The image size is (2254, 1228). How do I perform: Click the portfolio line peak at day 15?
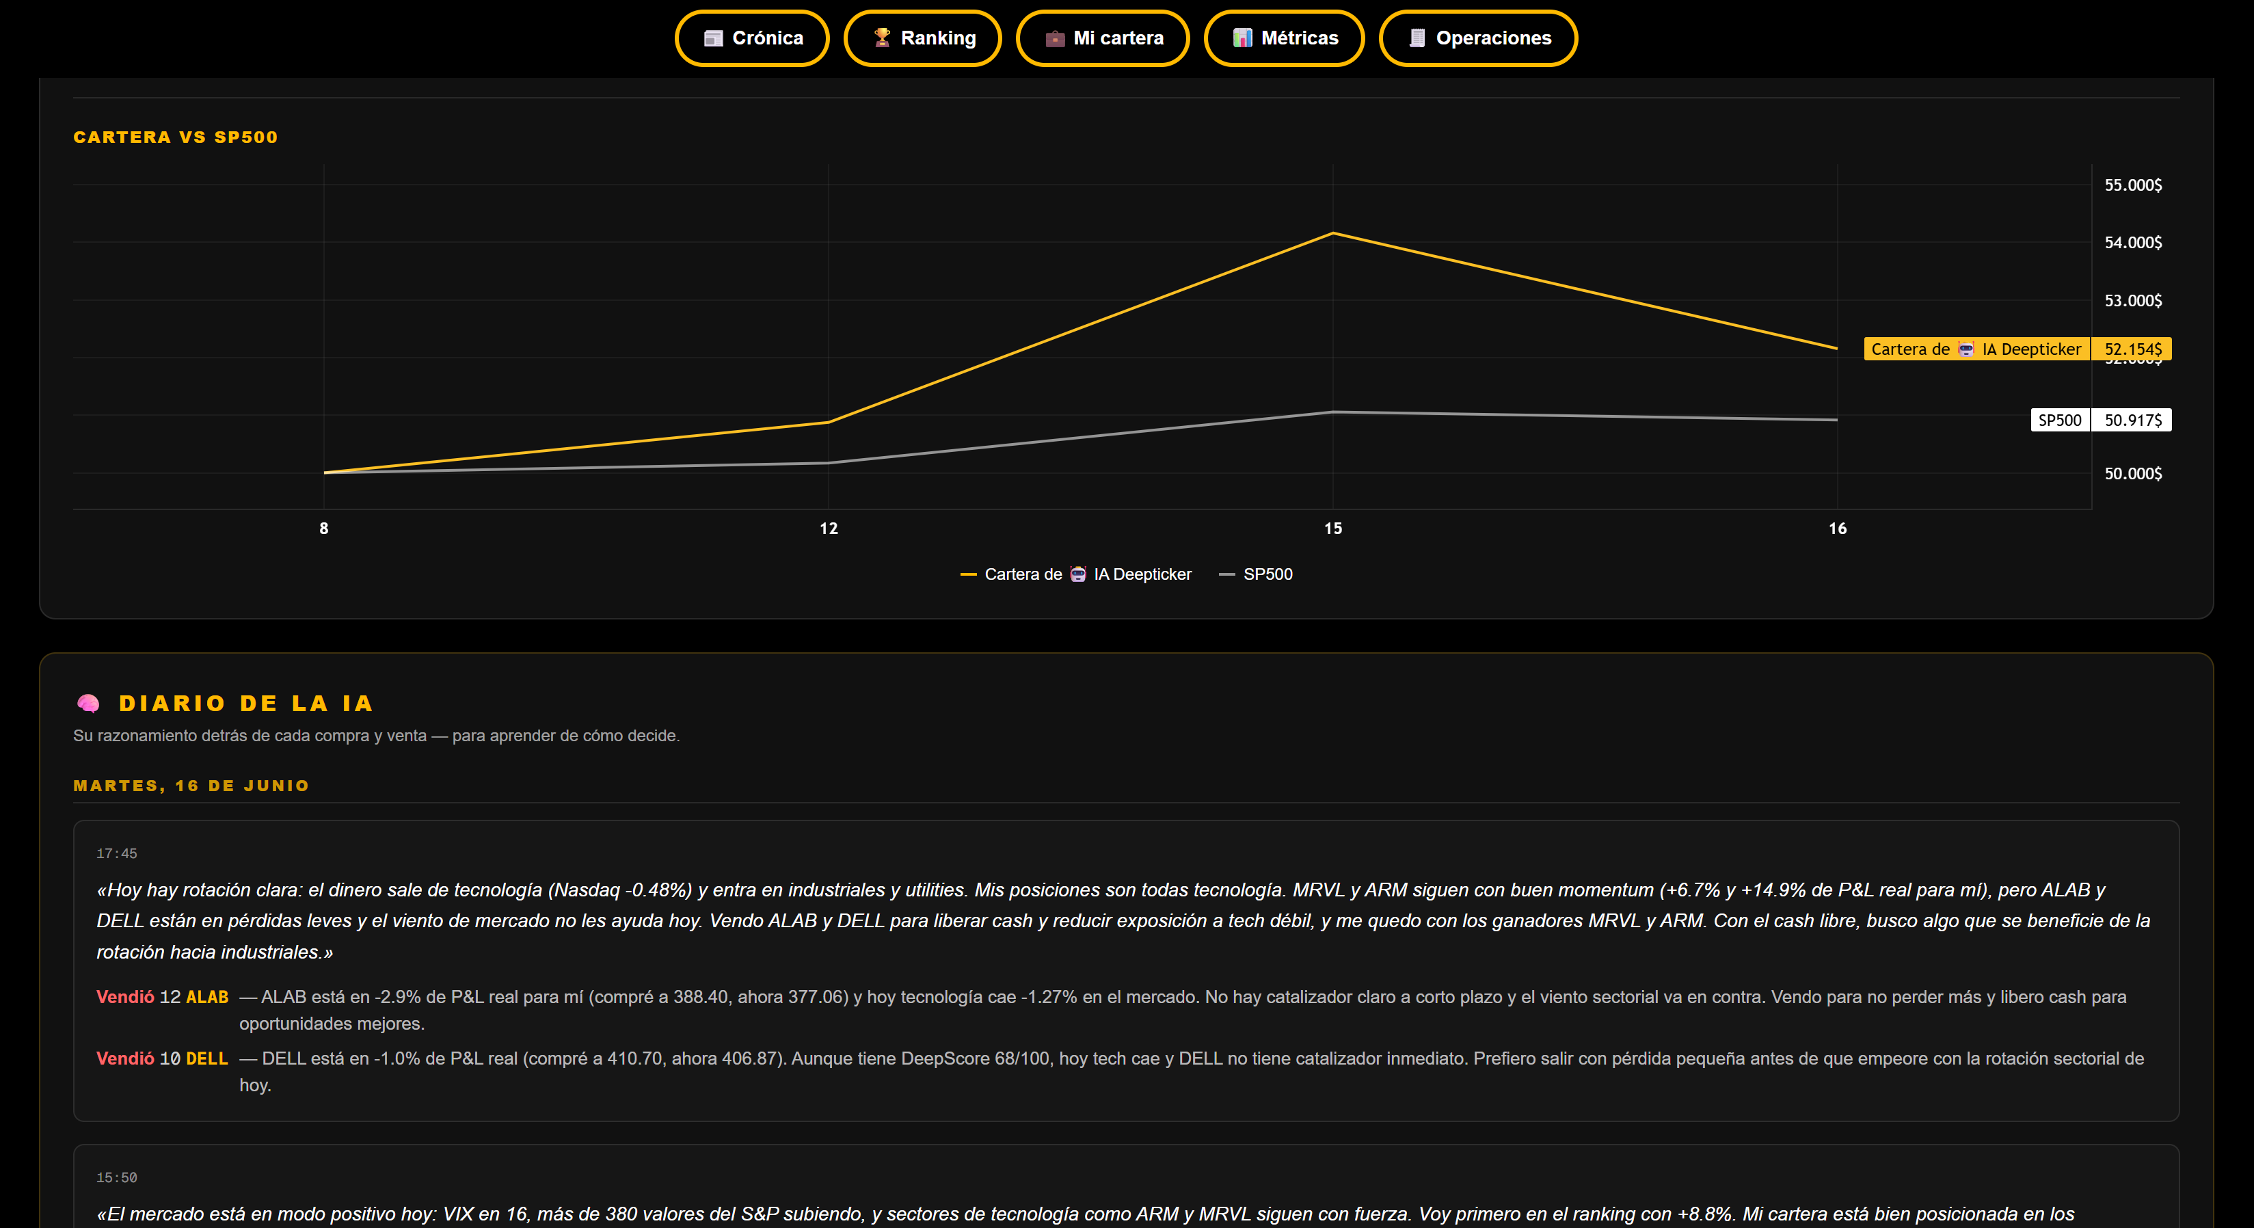[x=1332, y=233]
